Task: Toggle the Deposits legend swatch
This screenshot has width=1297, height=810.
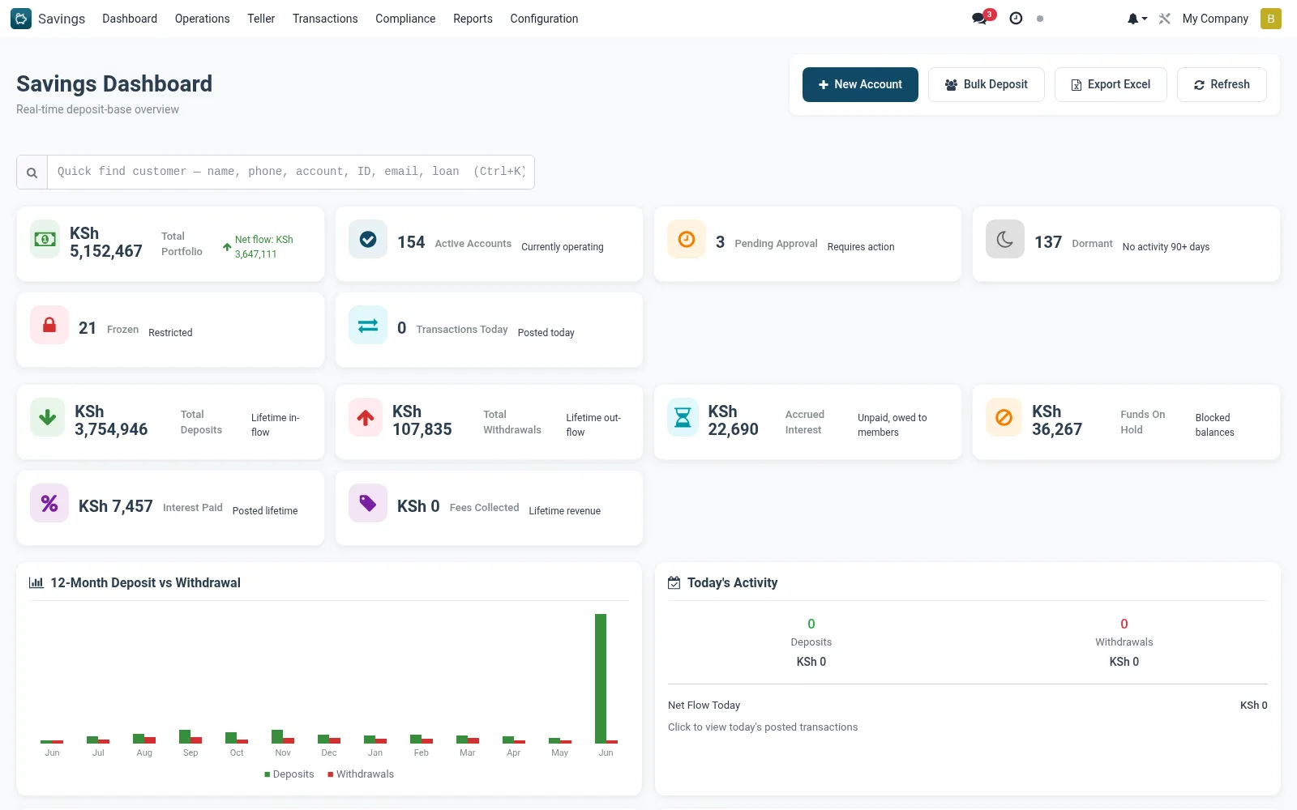Action: pyautogui.click(x=268, y=774)
